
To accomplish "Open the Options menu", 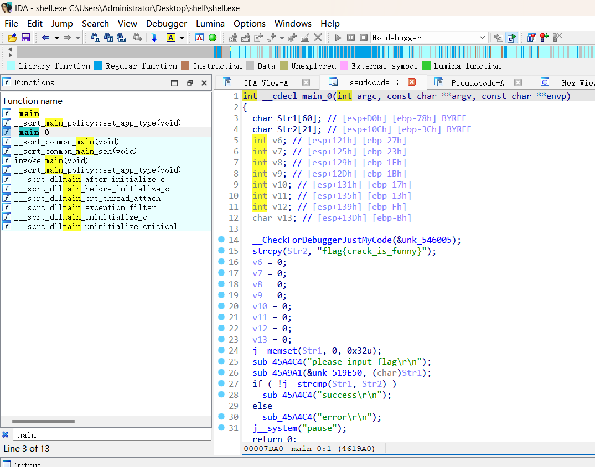I will (x=249, y=24).
